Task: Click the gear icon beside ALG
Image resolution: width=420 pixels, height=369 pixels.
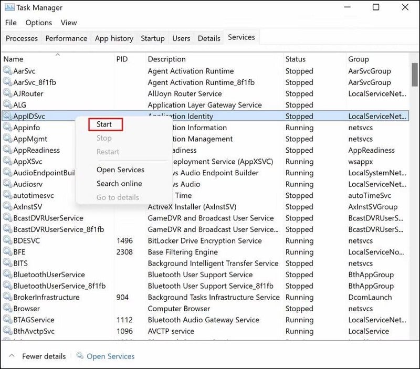Action: coord(7,104)
